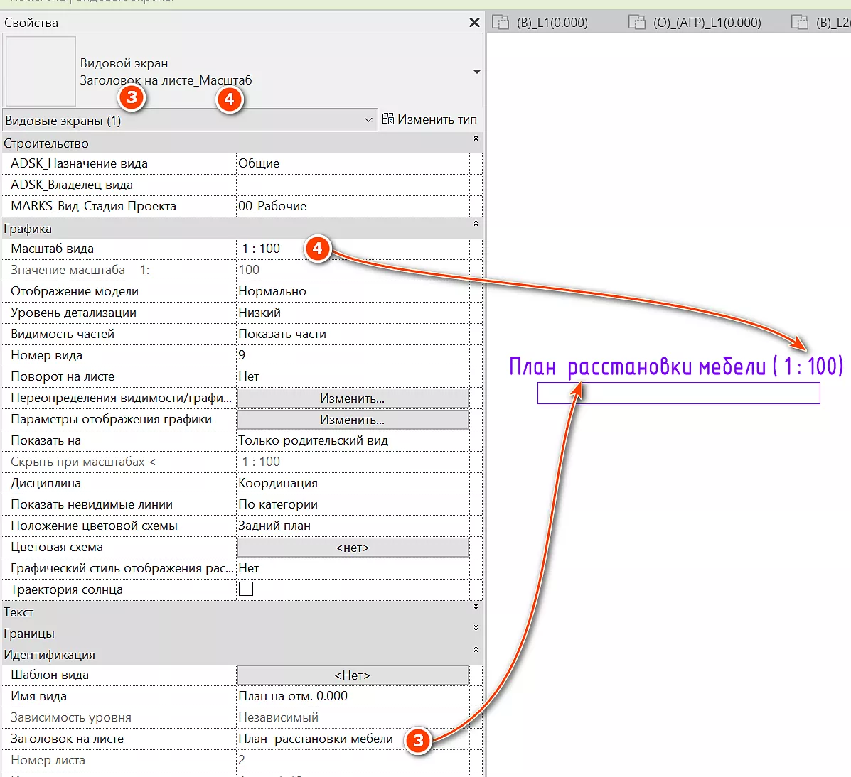
Task: Open the type selector dropdown arrow
Action: (x=476, y=72)
